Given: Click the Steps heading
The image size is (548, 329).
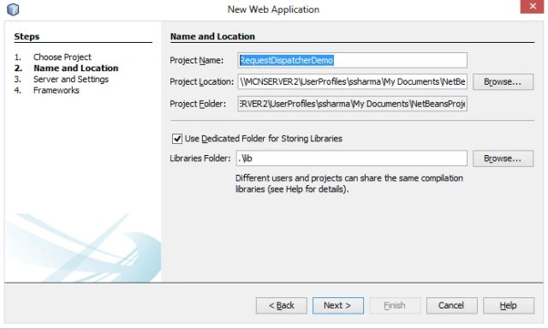Looking at the screenshot, I should pos(27,36).
